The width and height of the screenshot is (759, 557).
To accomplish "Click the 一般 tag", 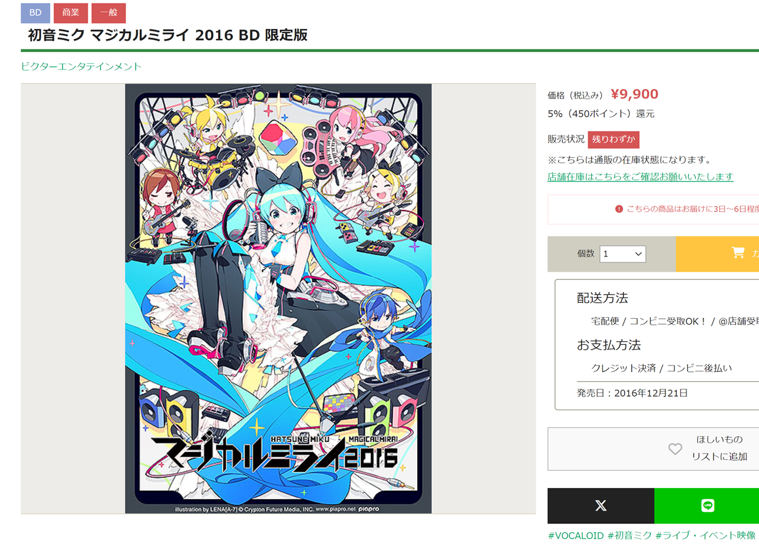I will coord(108,13).
